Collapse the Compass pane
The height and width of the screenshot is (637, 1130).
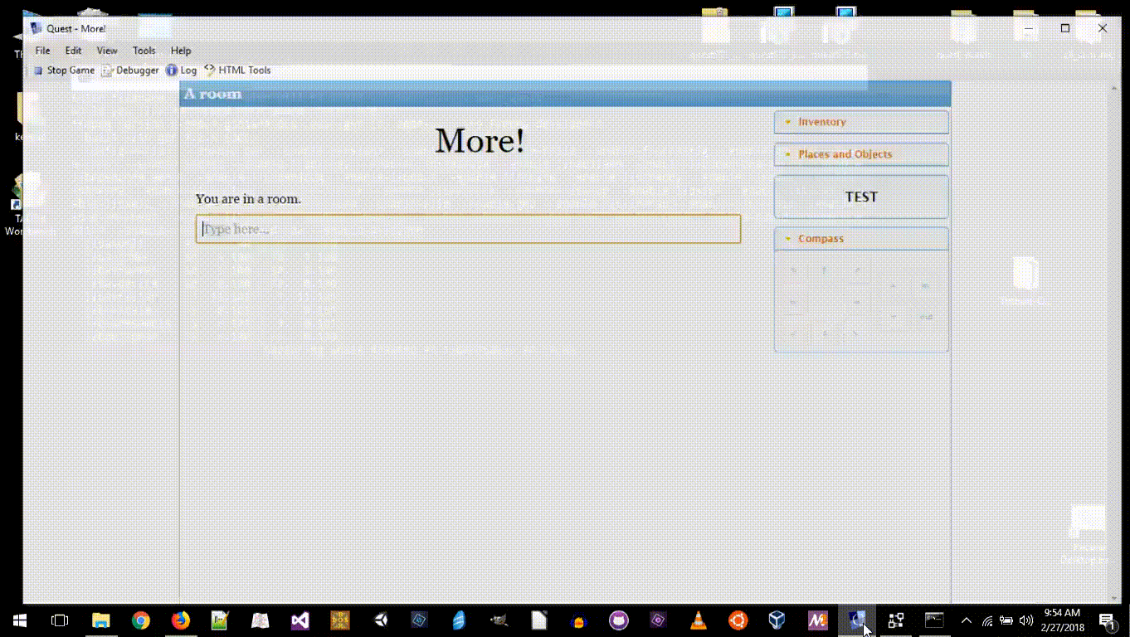861,239
